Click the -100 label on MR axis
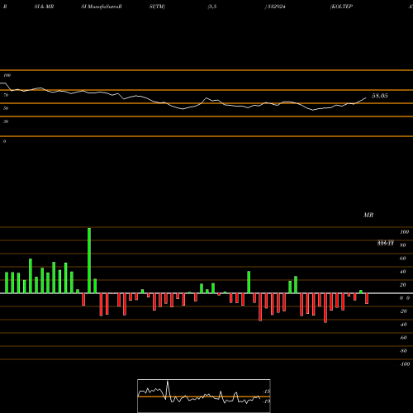The width and height of the screenshot is (413, 413). pos(405,364)
